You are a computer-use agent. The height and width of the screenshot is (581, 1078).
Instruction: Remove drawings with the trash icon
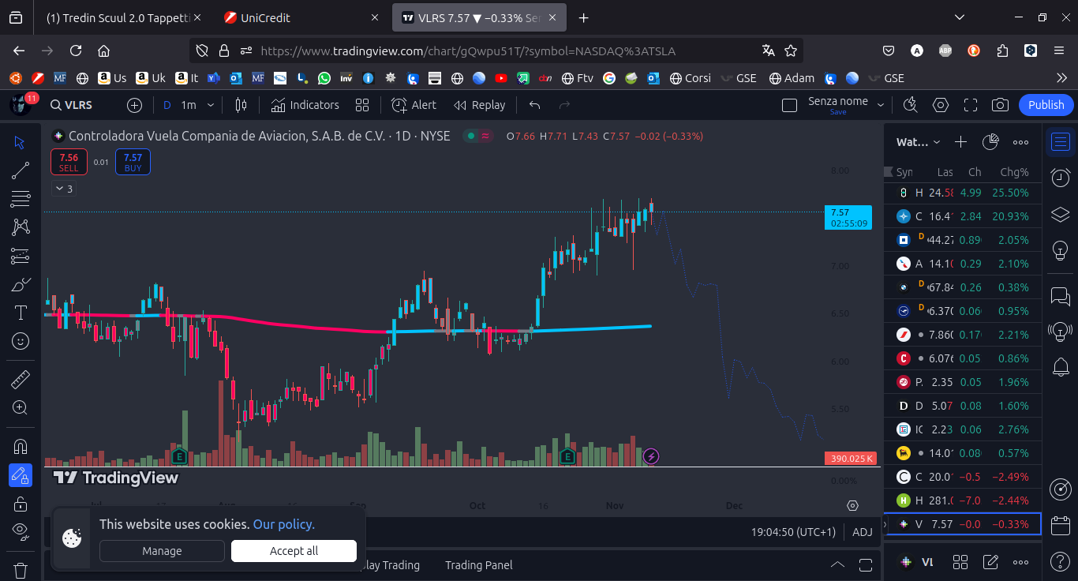[21, 570]
